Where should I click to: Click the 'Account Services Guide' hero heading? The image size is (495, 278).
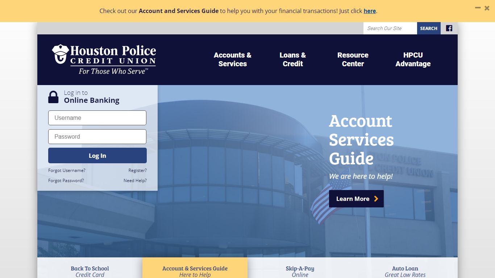coord(361,140)
